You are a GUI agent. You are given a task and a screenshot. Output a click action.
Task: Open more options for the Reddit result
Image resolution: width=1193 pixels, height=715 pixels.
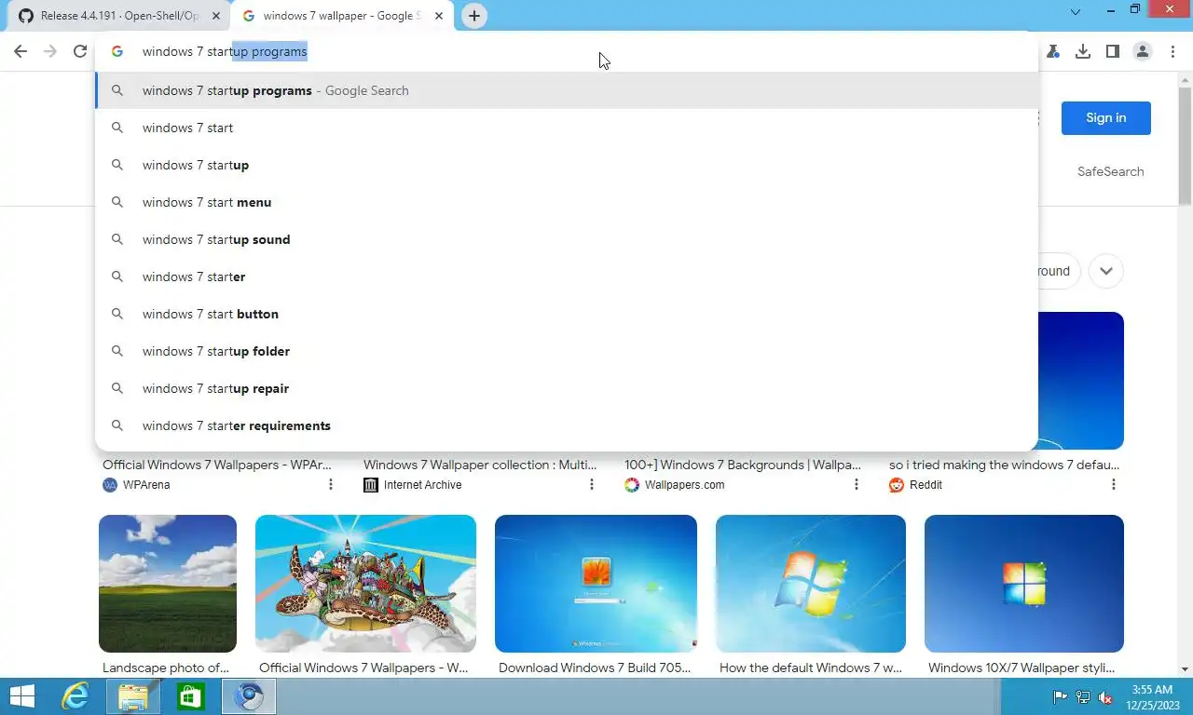[1114, 484]
